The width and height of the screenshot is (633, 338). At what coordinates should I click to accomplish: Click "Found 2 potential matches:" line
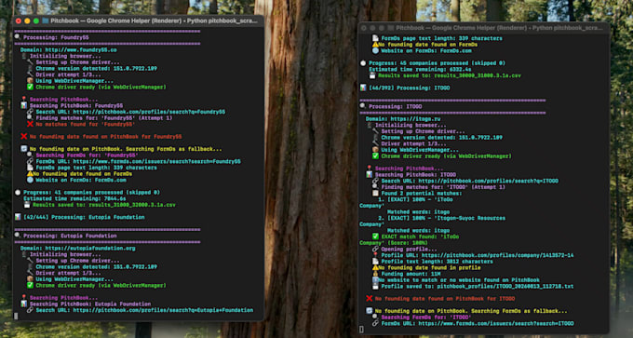pyautogui.click(x=422, y=194)
